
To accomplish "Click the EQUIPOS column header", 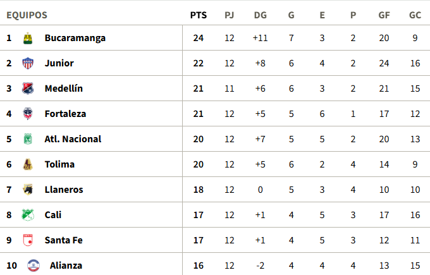I will pos(27,15).
